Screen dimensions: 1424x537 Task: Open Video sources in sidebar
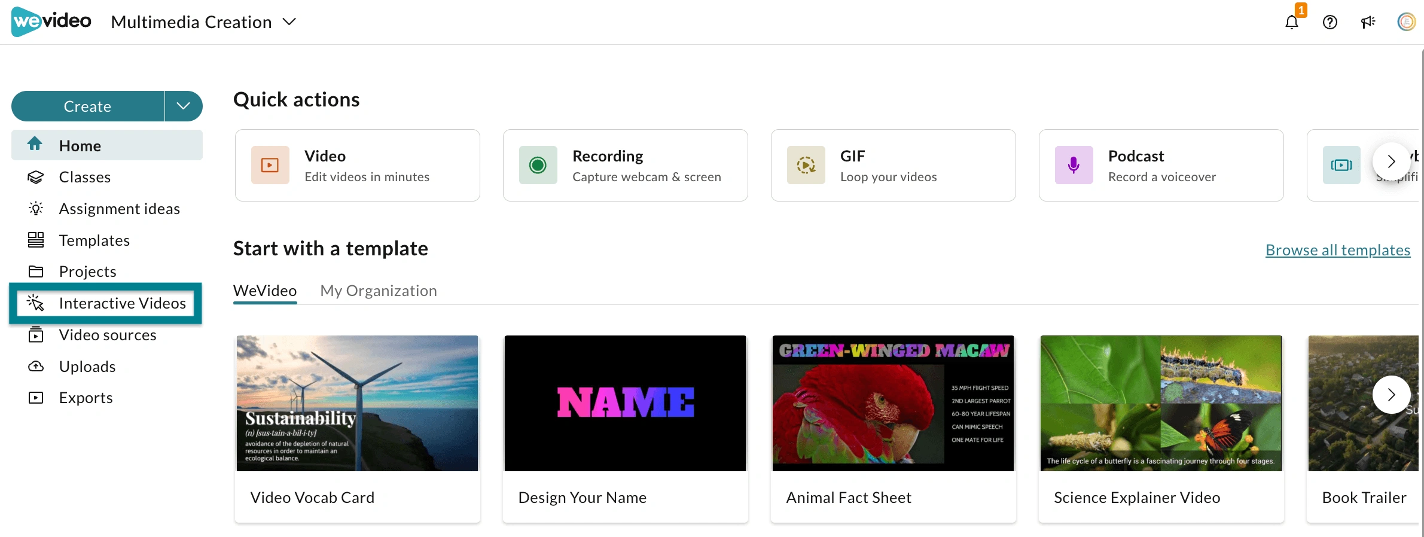click(x=107, y=335)
